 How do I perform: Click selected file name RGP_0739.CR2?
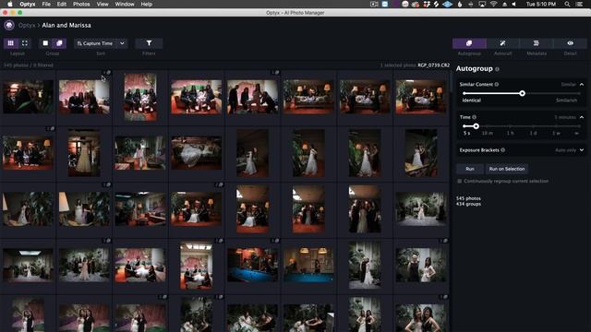(x=433, y=65)
